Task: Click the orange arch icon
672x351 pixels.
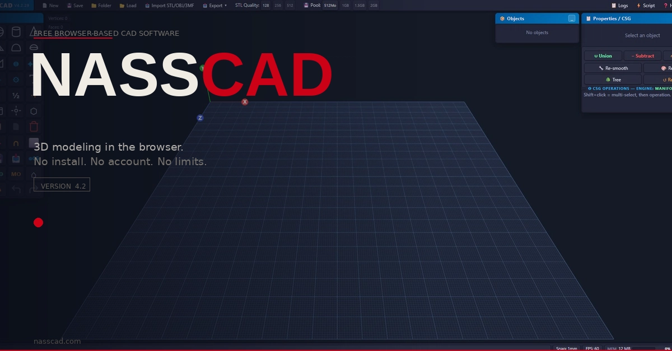Action: point(16,143)
